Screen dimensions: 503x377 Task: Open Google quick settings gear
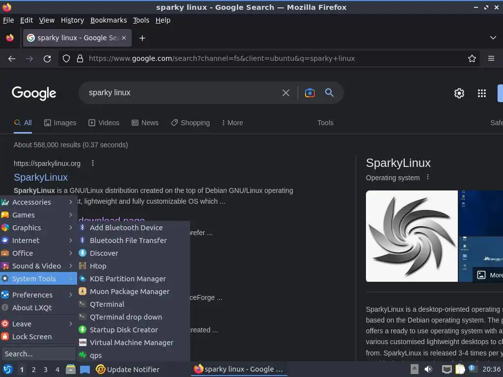coord(459,93)
